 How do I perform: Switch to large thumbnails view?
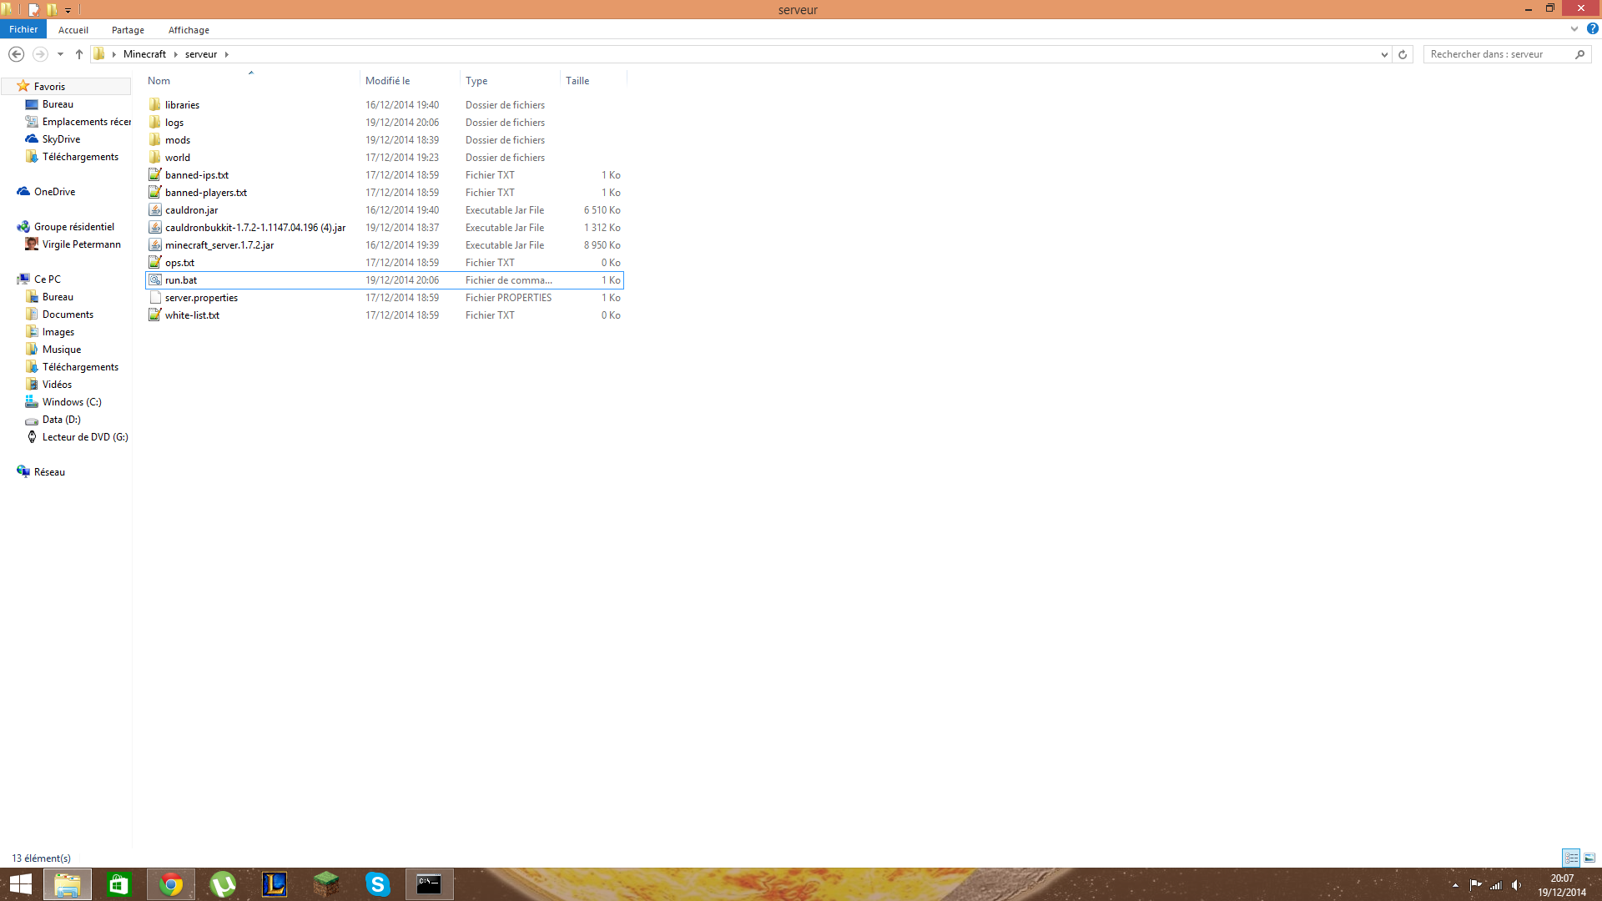(x=1589, y=858)
